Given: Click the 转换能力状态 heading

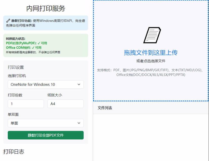Looking at the screenshot, I should 16,39.
